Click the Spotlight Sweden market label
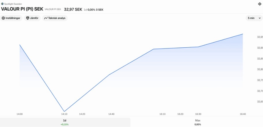Screen dimensions: 263x127 [13, 4]
